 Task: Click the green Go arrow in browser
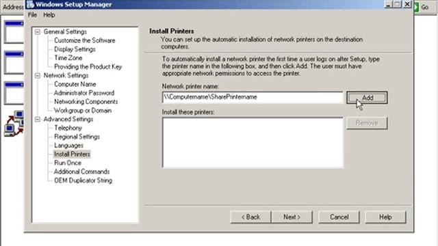point(416,7)
